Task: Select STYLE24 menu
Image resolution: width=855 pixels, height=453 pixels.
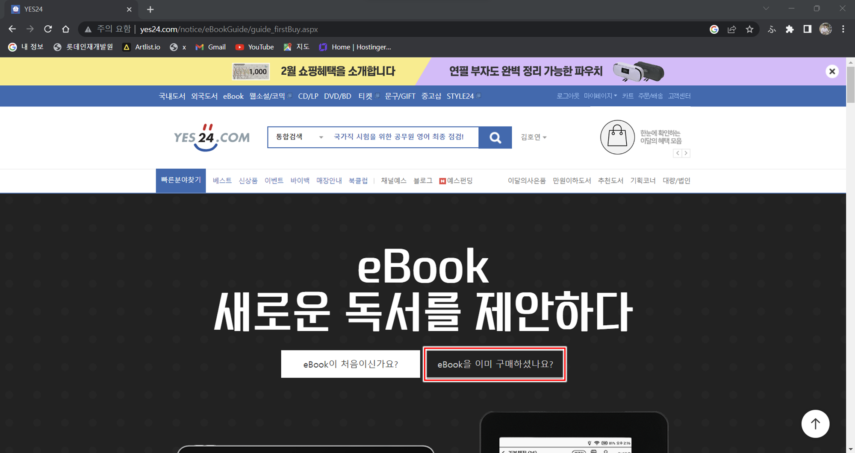Action: coord(460,96)
